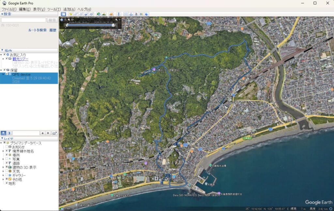Select the add image overlay tool
Screen dimensions: 334x211
pyautogui.click(x=86, y=14)
